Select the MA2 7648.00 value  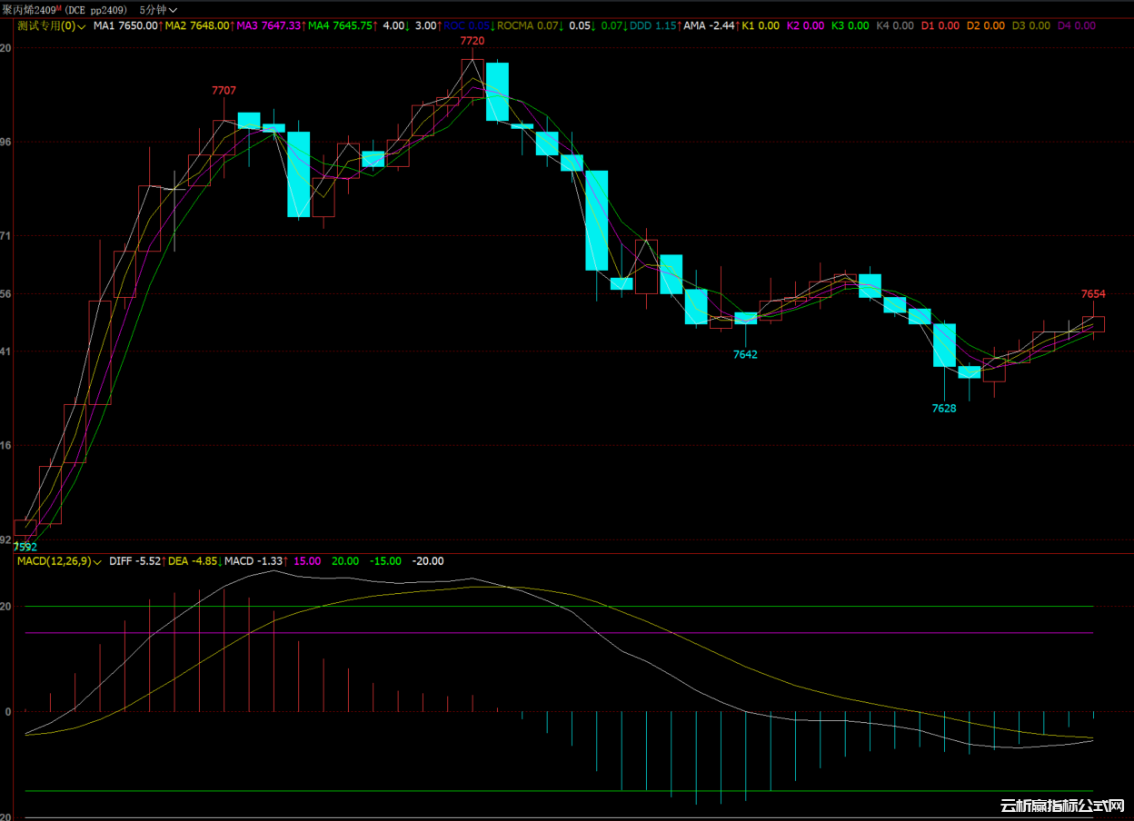(x=197, y=25)
